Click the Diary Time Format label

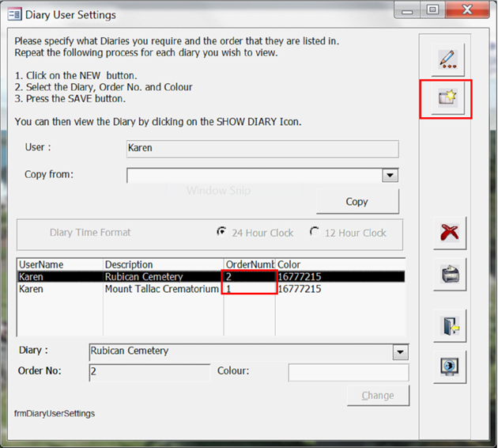pyautogui.click(x=90, y=233)
